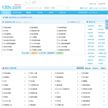
Task: Add 卡门 using its row plus icon
Action: coord(78,93)
